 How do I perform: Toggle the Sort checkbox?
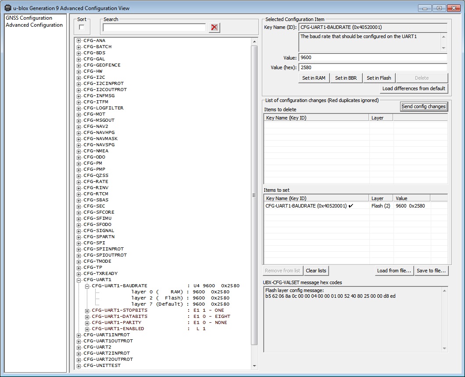pos(82,28)
